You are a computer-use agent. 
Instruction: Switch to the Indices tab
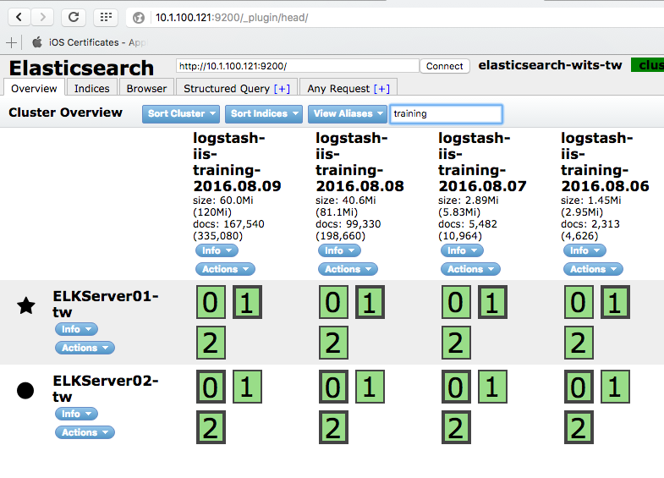[92, 88]
